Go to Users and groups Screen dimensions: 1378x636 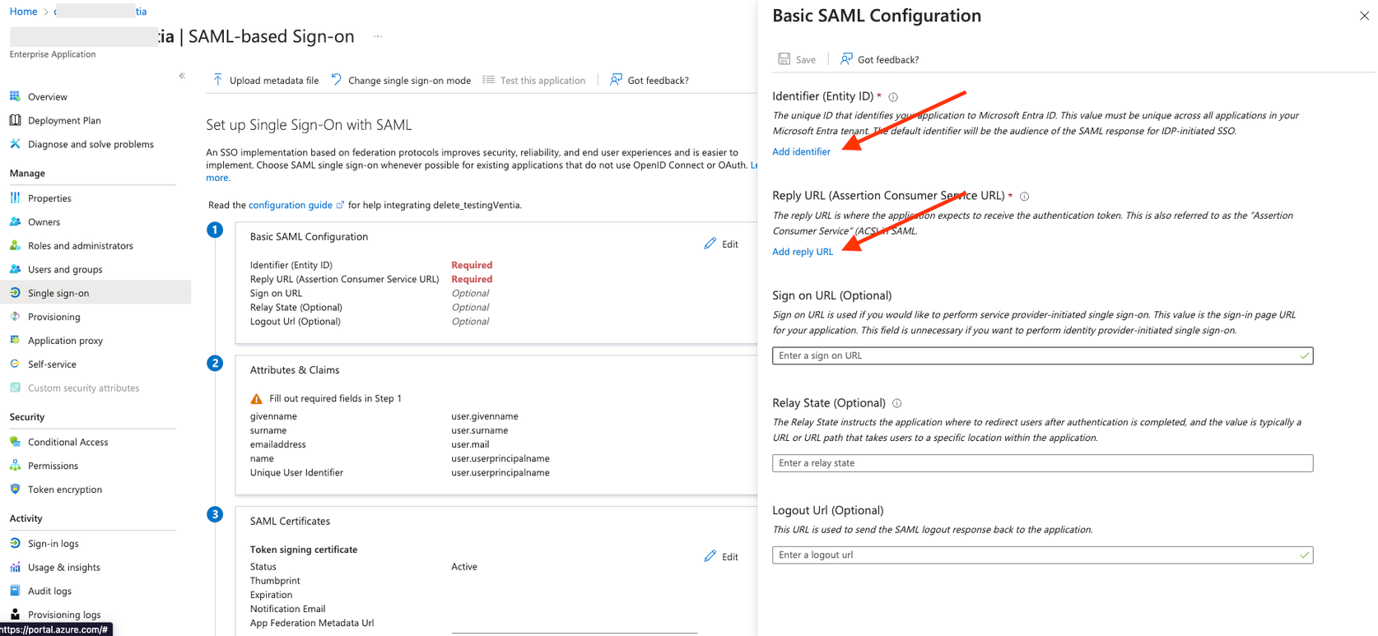point(64,269)
